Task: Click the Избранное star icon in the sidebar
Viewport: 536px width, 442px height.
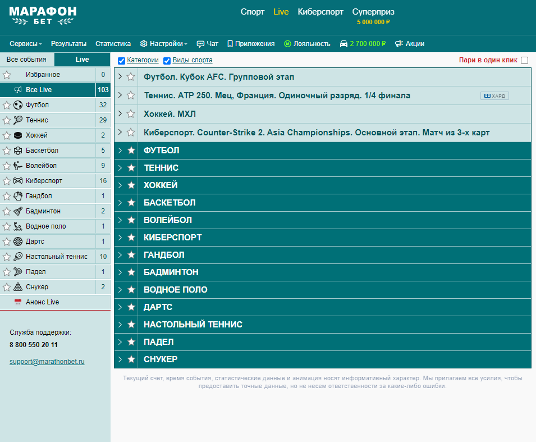Action: (7, 75)
